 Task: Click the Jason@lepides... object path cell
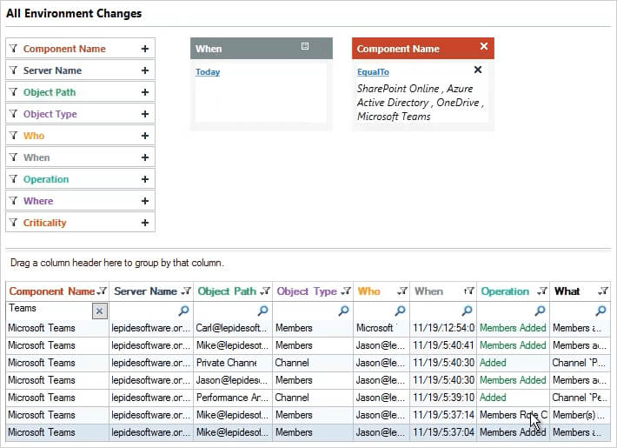click(233, 380)
